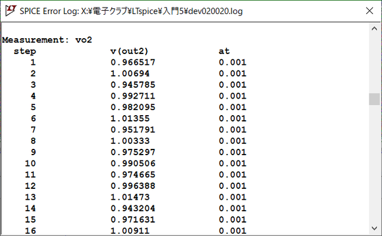Click step number 6 in the step column
The height and width of the screenshot is (236, 382).
33,118
